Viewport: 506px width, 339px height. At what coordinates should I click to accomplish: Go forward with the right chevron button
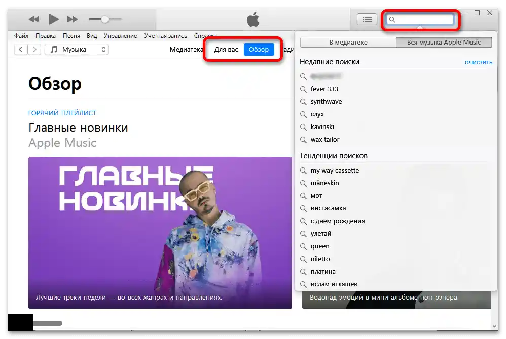tap(34, 49)
